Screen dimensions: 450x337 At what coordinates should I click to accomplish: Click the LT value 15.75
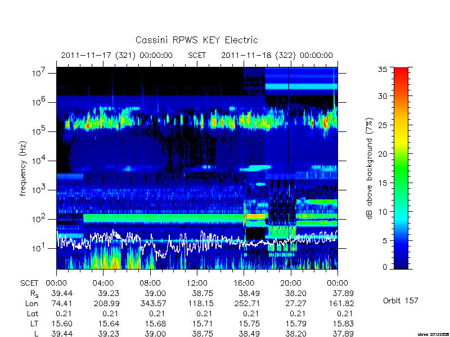click(x=249, y=324)
